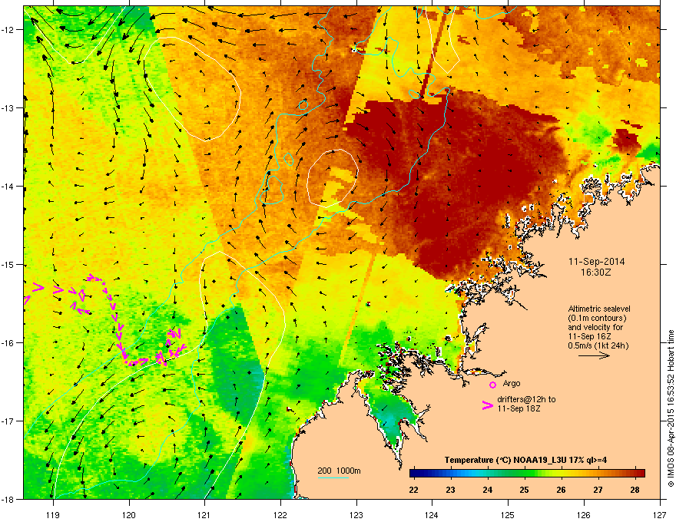Screen dimensions: 676x522
Task: Click the '200 1000m' depth contour label
Action: (x=339, y=471)
